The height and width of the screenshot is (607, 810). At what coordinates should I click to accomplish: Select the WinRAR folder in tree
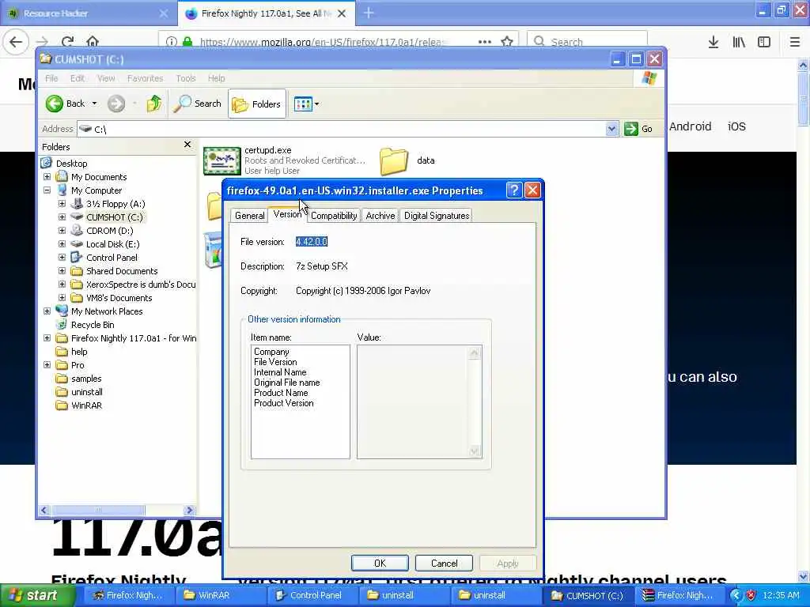point(86,405)
